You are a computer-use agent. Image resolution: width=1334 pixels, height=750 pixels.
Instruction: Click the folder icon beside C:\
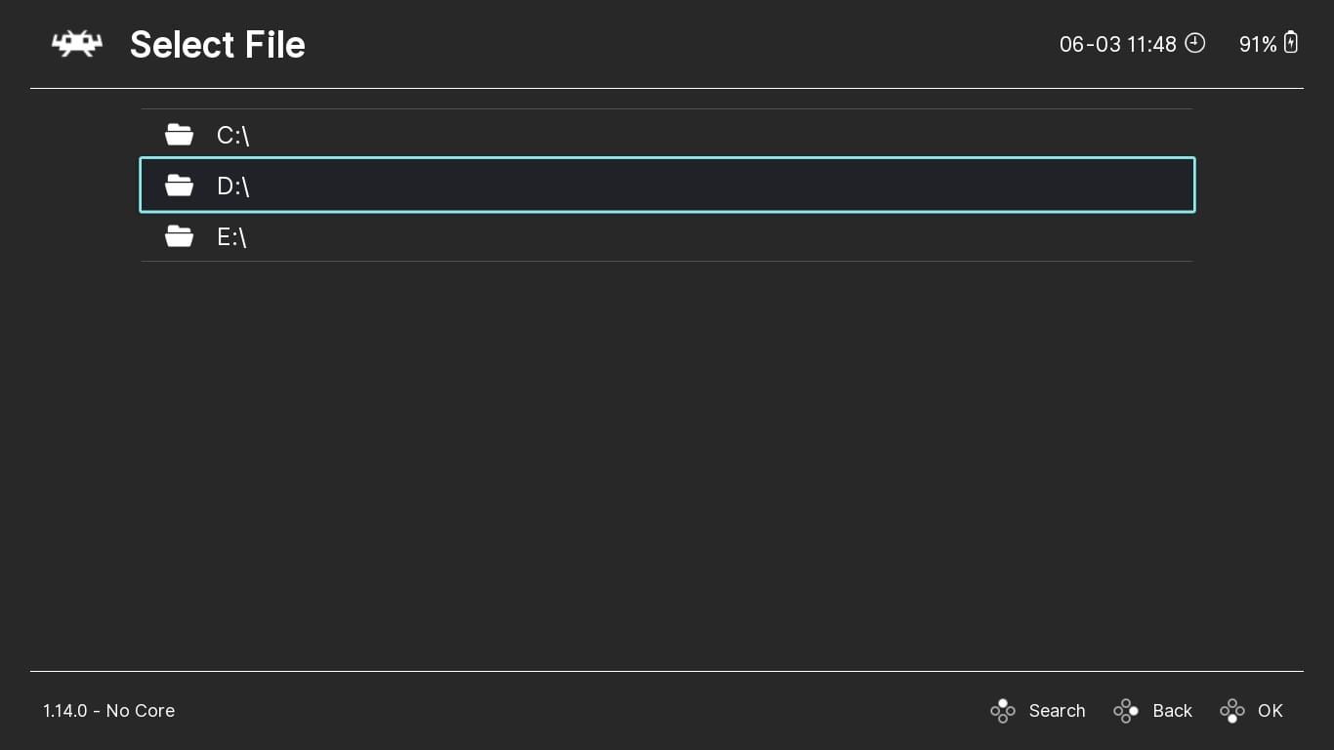coord(179,134)
